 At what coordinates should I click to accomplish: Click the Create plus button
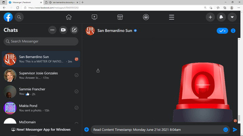[210, 17]
